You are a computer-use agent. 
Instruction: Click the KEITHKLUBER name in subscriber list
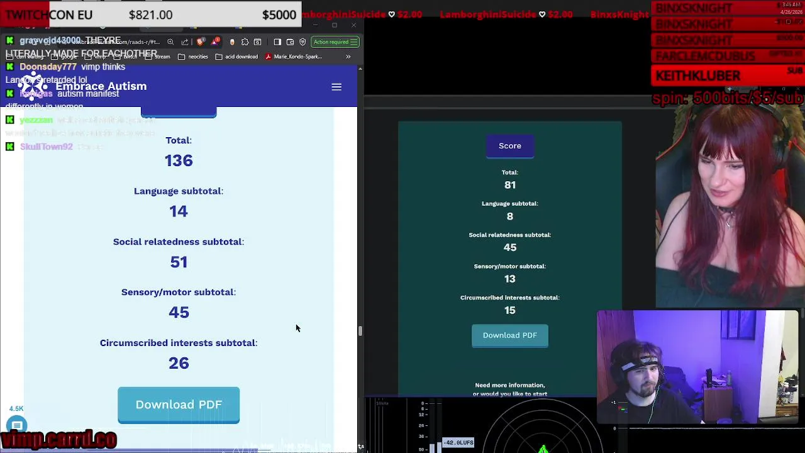pos(698,75)
